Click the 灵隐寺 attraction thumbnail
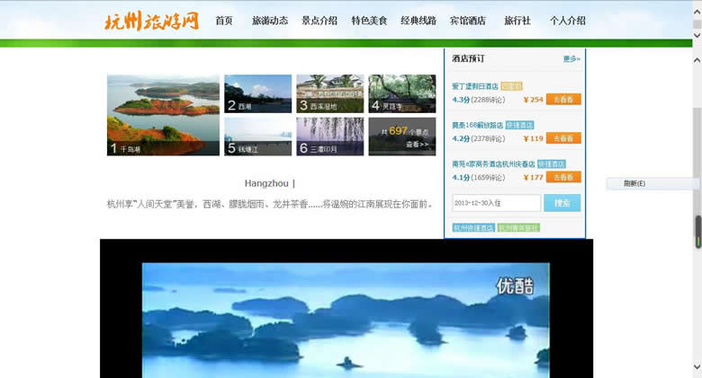This screenshot has height=378, width=702. coord(401,93)
